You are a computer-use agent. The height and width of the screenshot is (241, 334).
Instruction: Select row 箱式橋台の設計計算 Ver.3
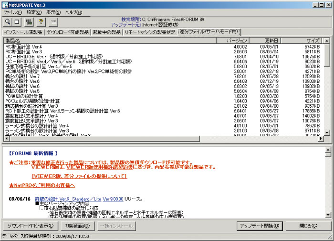tap(163, 106)
